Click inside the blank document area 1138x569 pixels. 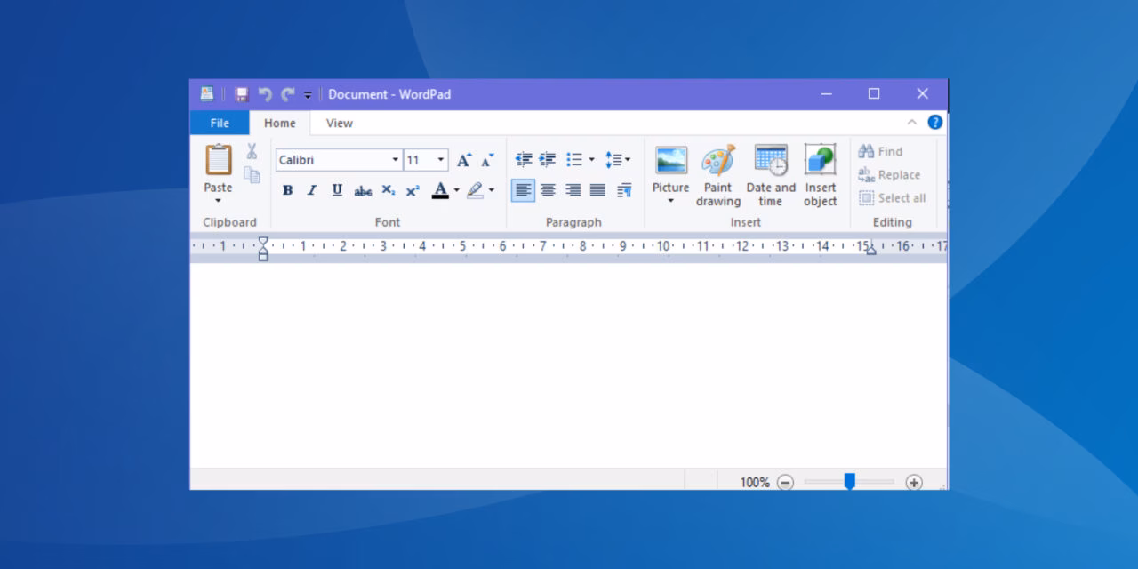(x=569, y=365)
